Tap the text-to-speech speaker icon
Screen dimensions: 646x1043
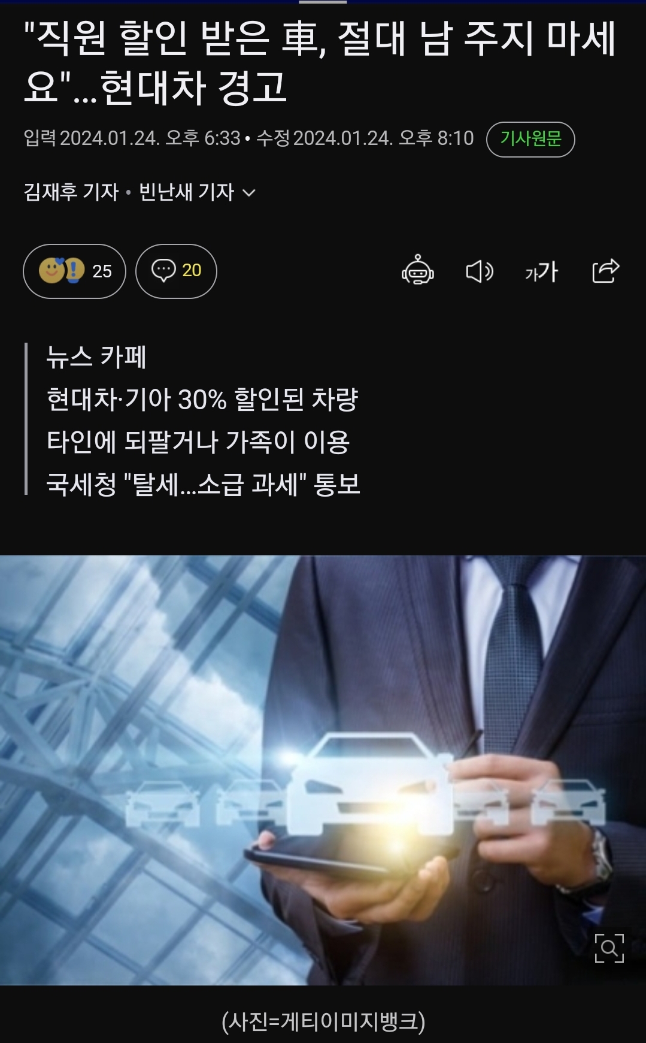480,271
